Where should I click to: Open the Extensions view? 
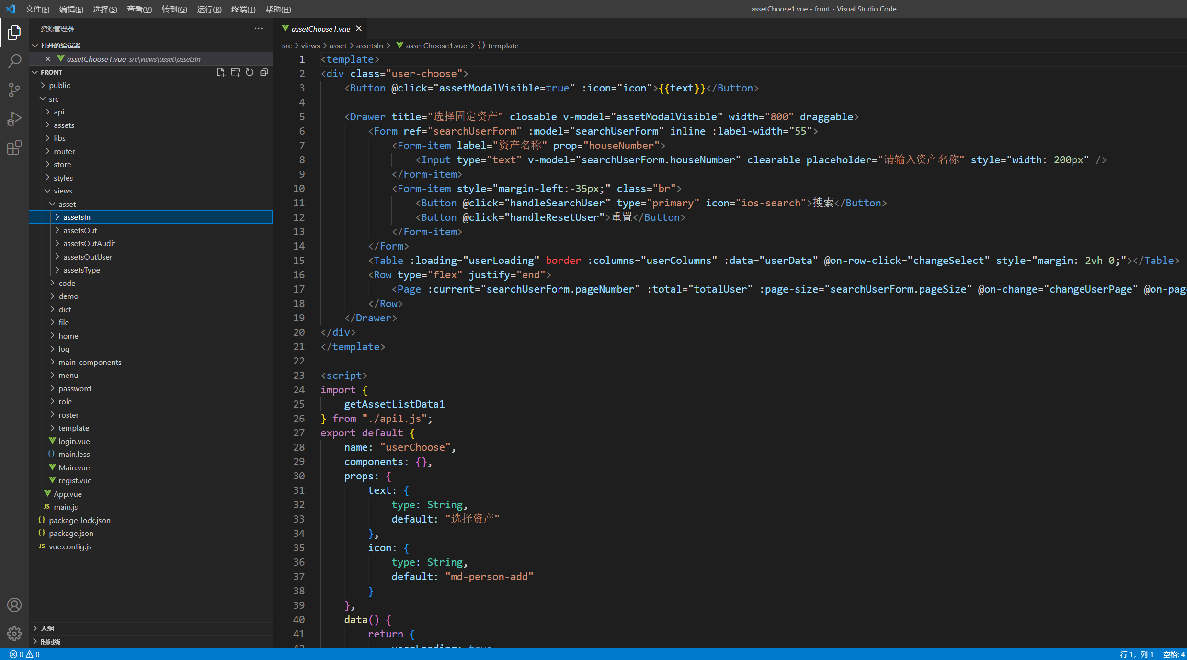tap(14, 148)
